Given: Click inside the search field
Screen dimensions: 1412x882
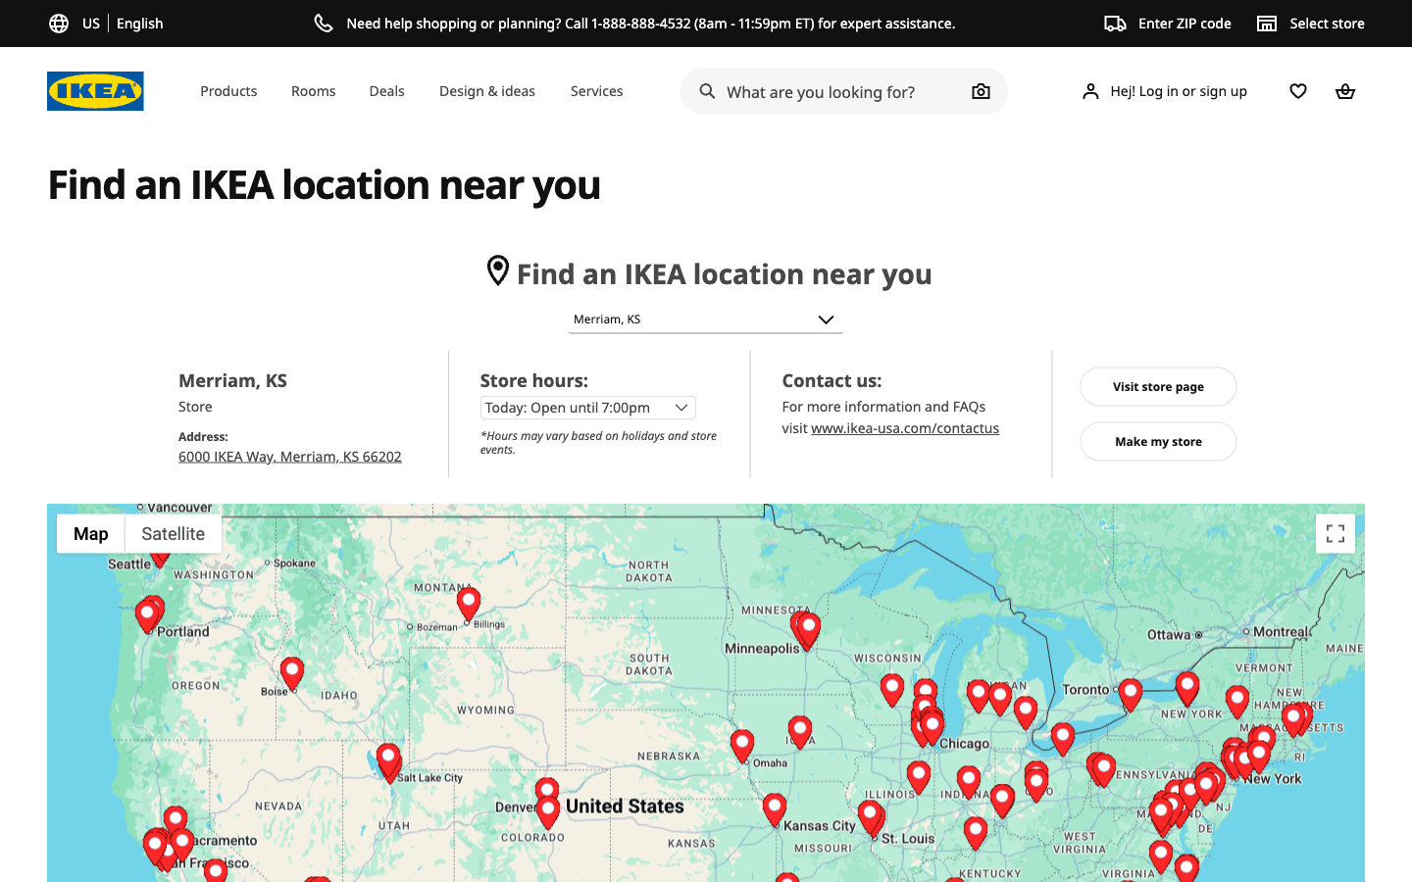Looking at the screenshot, I should tap(833, 91).
